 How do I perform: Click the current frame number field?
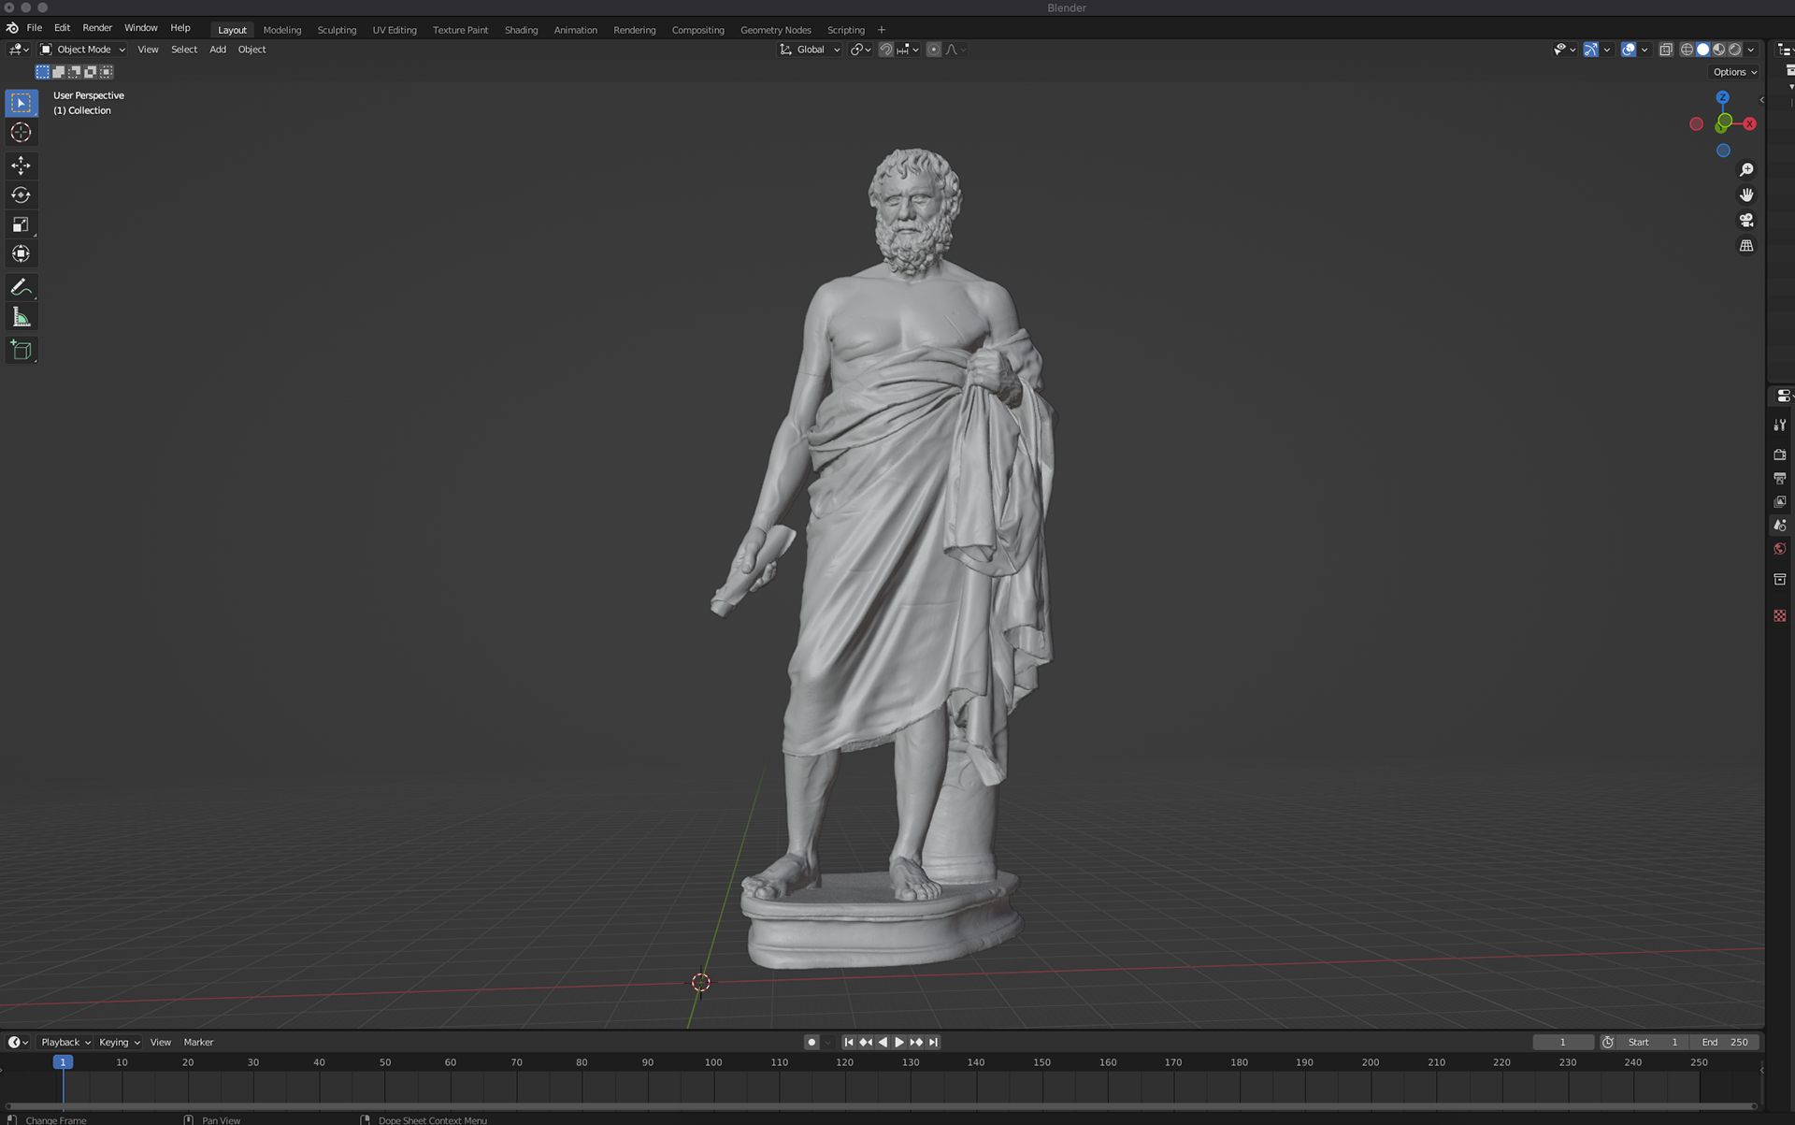point(1562,1042)
